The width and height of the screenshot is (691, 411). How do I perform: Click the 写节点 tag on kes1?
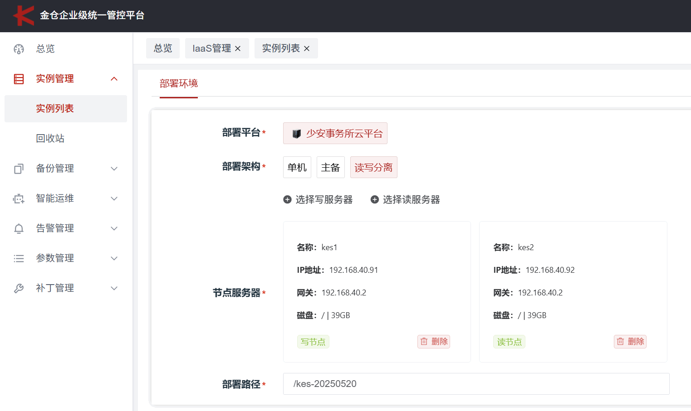[313, 342]
